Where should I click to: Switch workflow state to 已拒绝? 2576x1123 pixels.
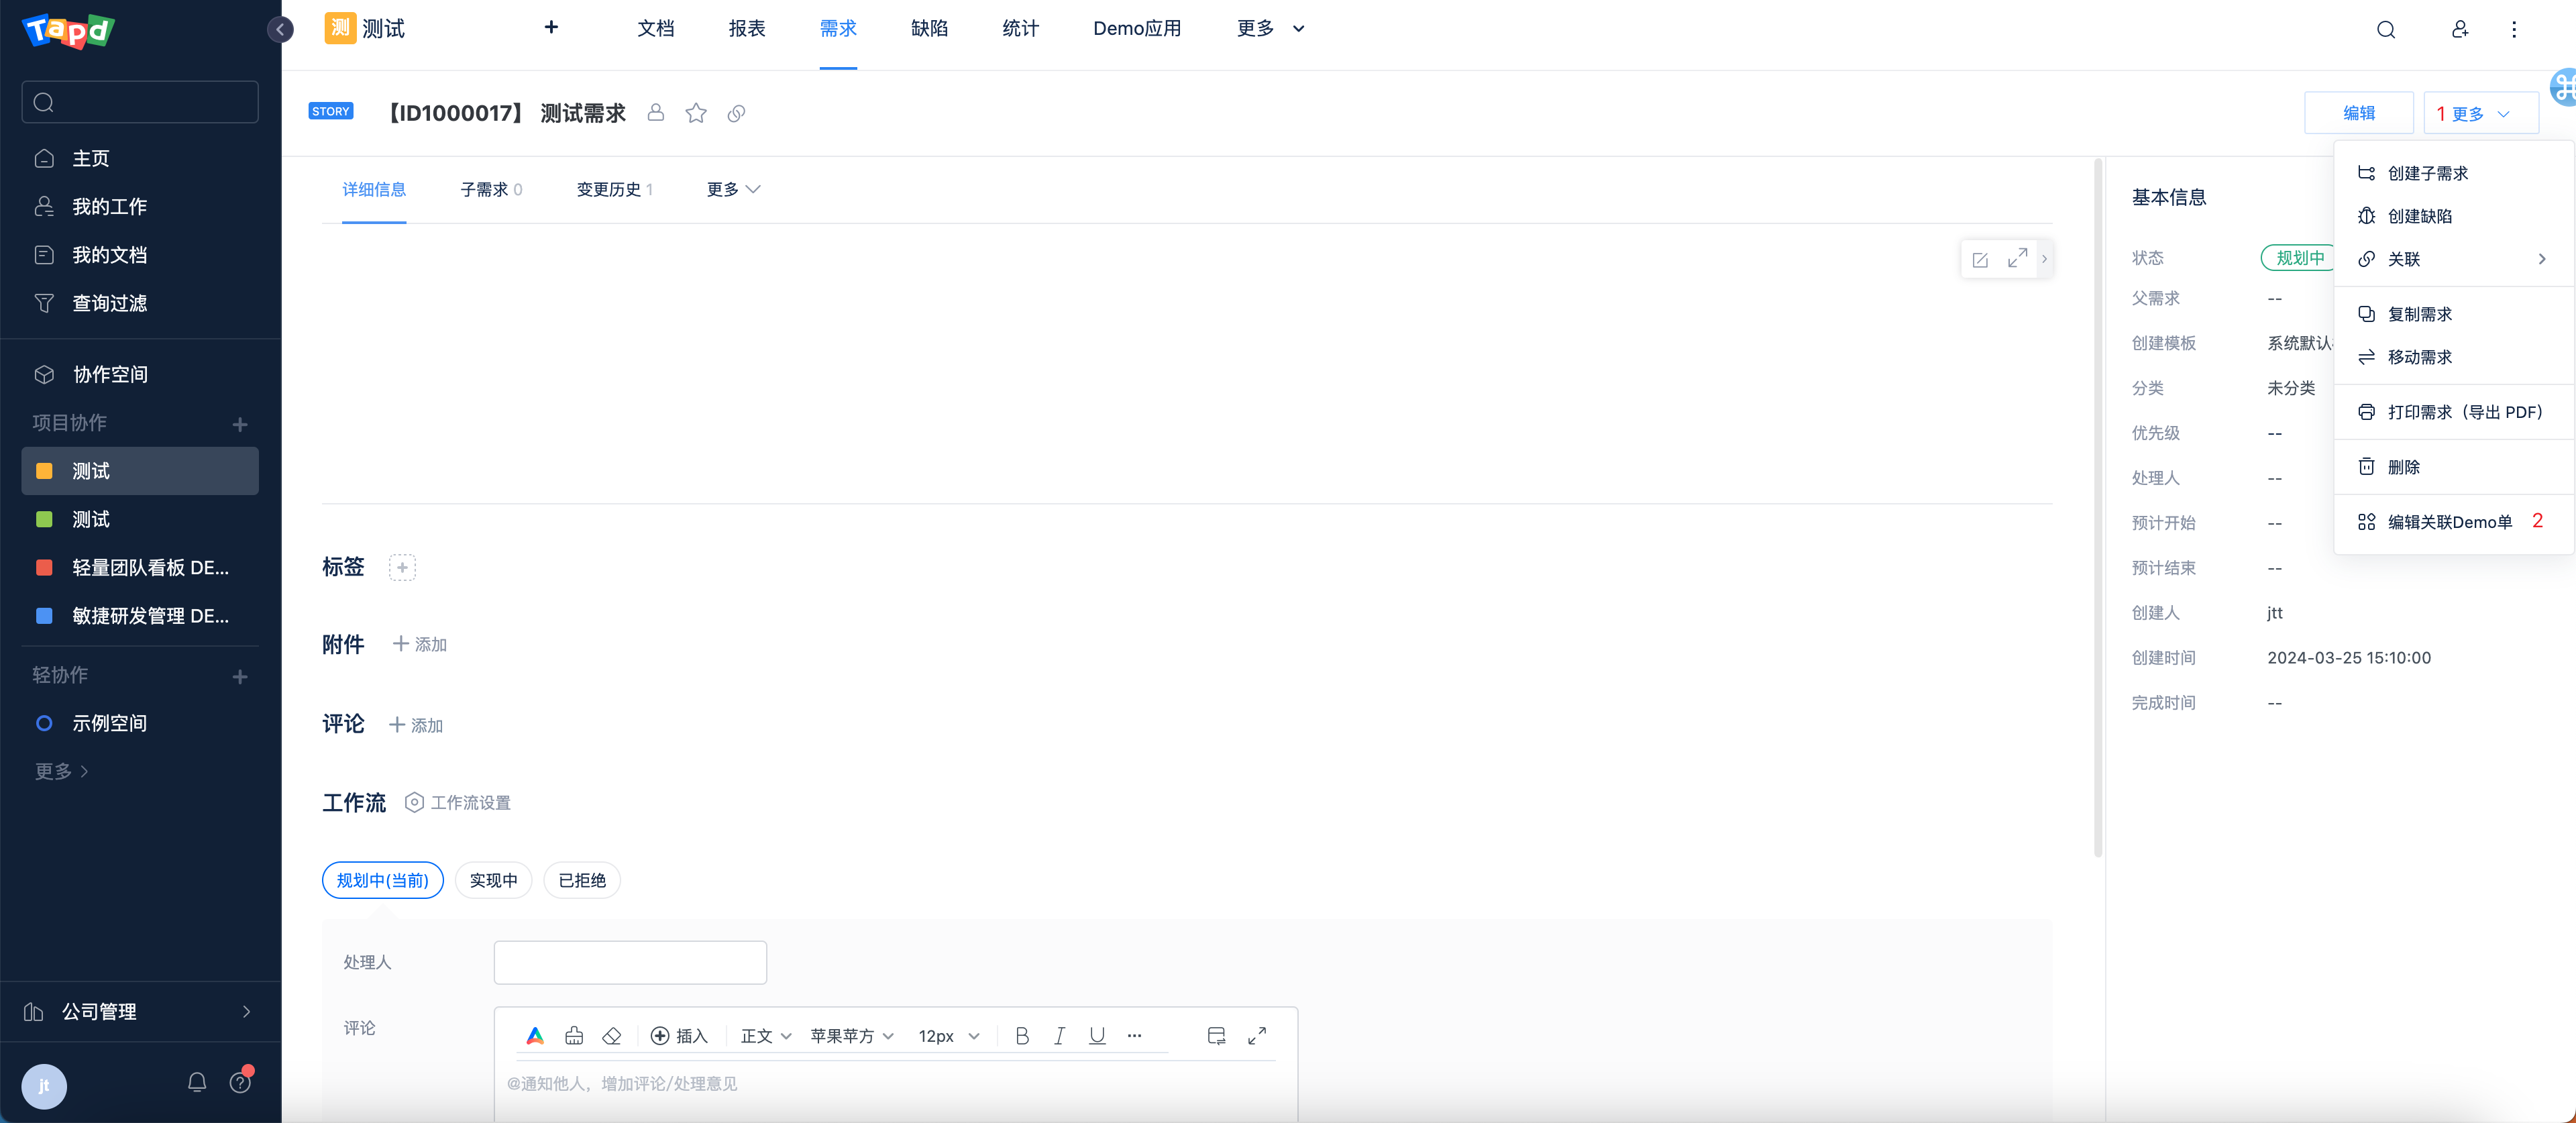click(582, 880)
